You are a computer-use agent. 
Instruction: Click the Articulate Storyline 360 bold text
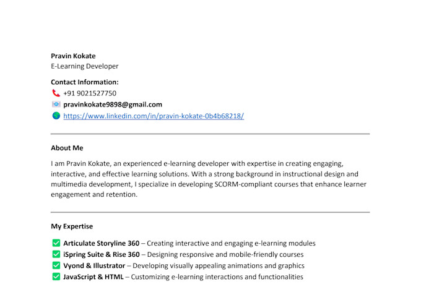pos(102,243)
